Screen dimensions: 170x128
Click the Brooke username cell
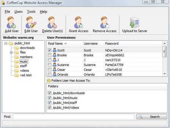point(88,55)
